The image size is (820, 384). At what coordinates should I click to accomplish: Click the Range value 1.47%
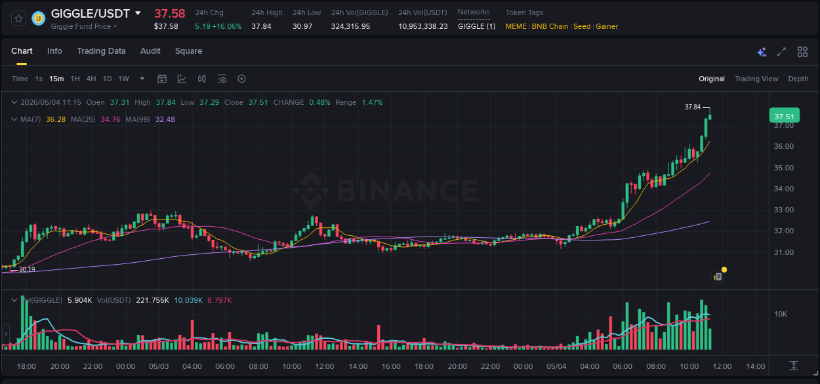(x=372, y=102)
